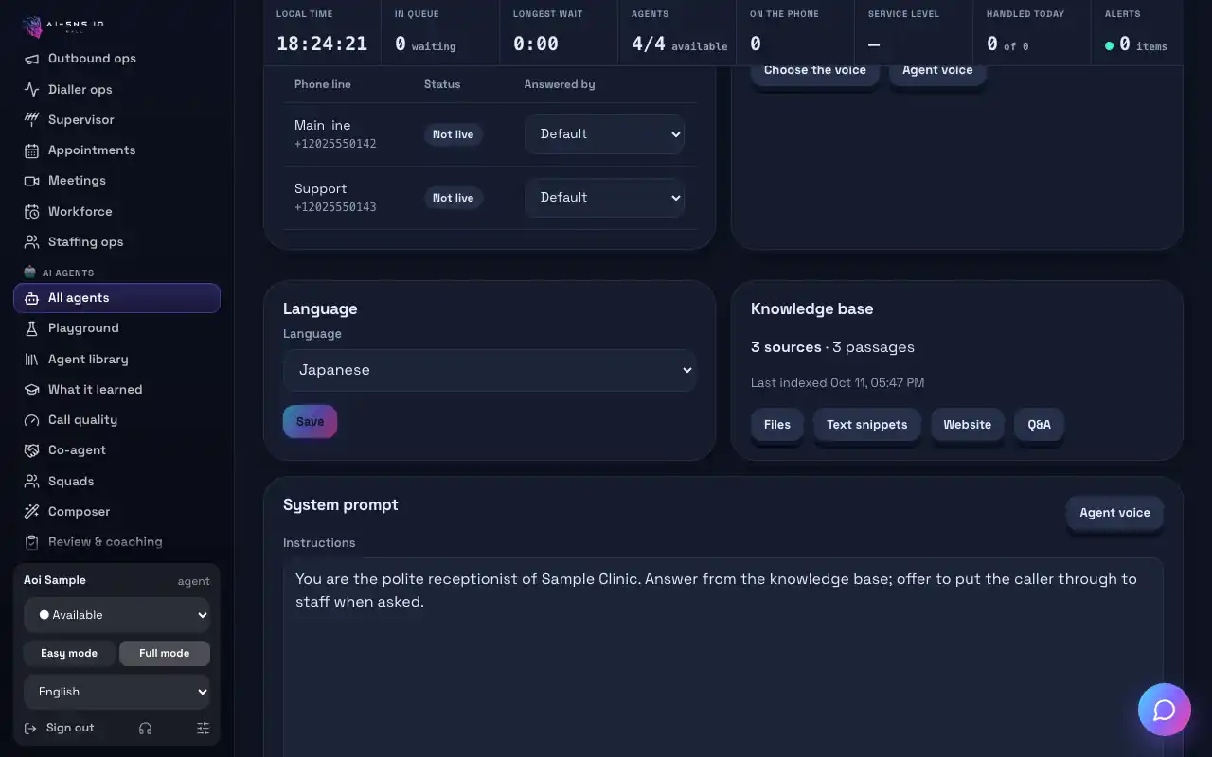Click the Co-agent handshake icon
This screenshot has height=757, width=1212.
(x=31, y=450)
